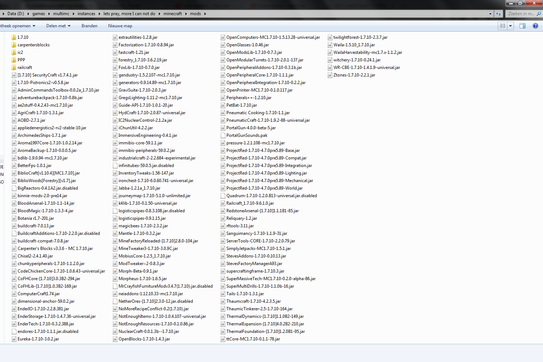The width and height of the screenshot is (543, 362).
Task: Select the Ztones-1.7.10-2.2.1.jar file icon
Action: click(x=330, y=75)
